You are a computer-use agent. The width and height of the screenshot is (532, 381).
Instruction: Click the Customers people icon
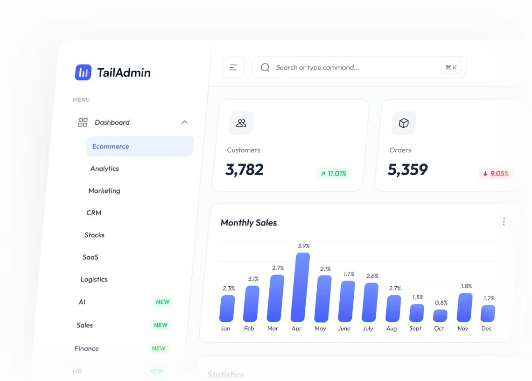coord(241,123)
